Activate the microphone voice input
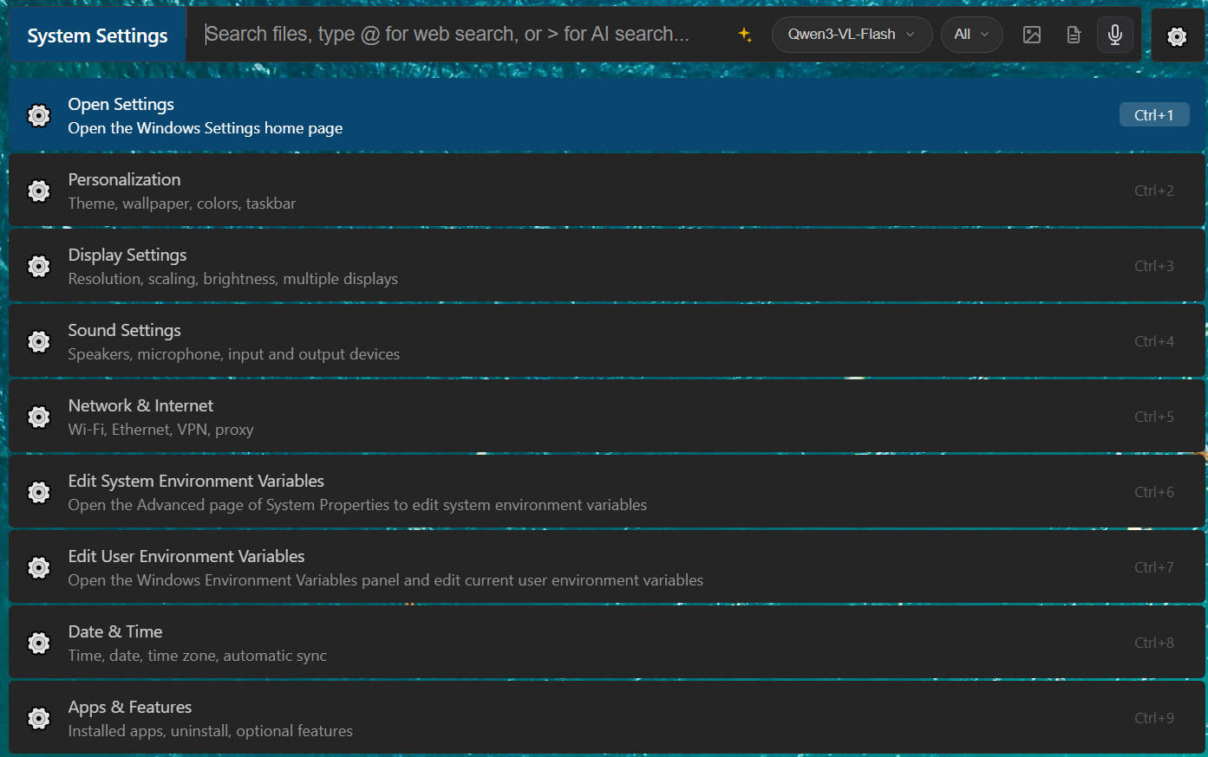The width and height of the screenshot is (1208, 757). point(1115,35)
